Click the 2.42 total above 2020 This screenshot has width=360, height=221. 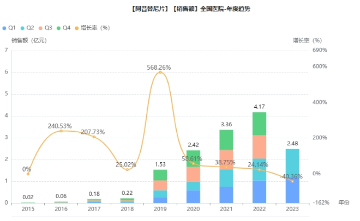[x=193, y=145]
